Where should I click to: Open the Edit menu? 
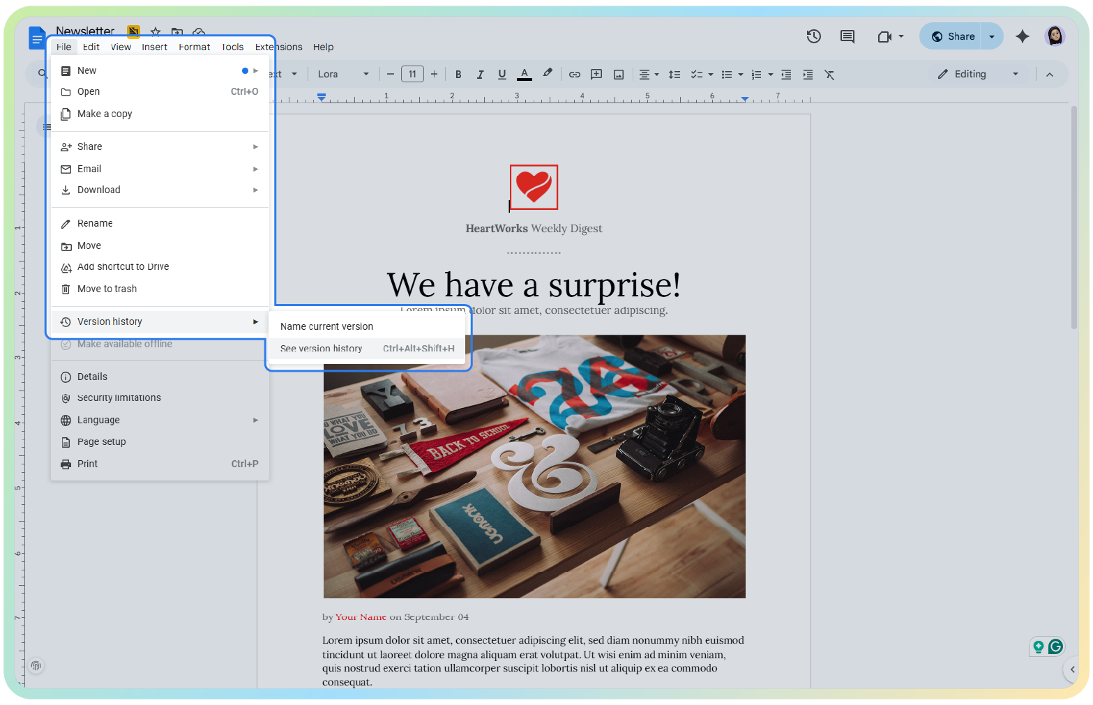[x=91, y=47]
